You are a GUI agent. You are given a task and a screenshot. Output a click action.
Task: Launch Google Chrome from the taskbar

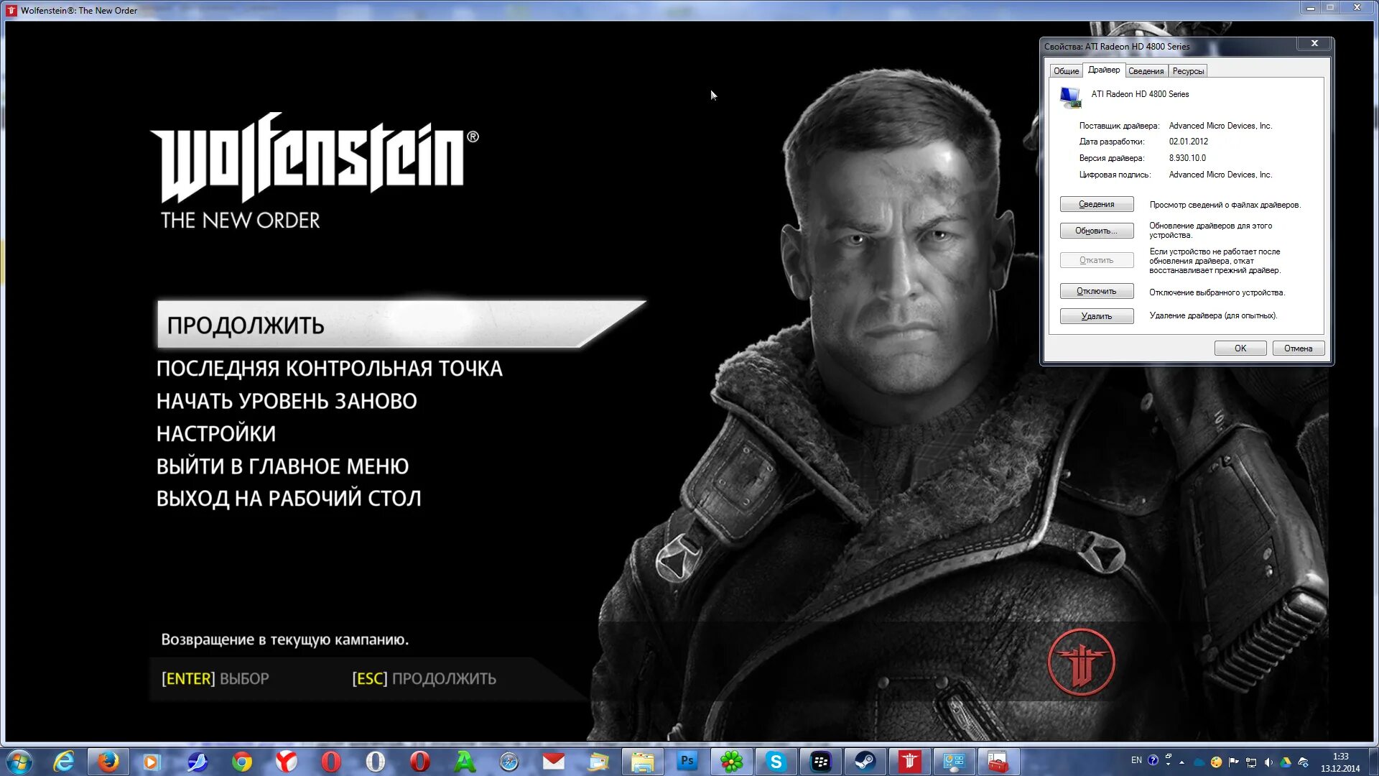(242, 762)
